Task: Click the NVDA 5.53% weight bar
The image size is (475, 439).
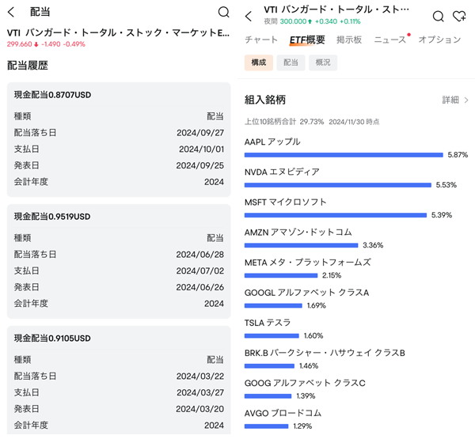Action: coord(338,185)
